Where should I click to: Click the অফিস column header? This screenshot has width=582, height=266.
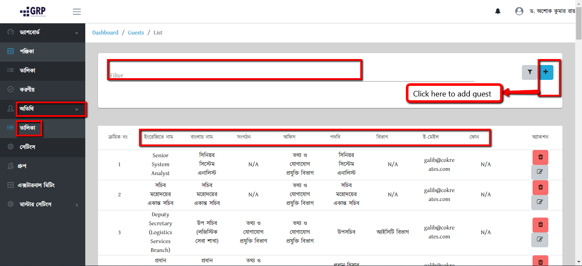coord(290,137)
